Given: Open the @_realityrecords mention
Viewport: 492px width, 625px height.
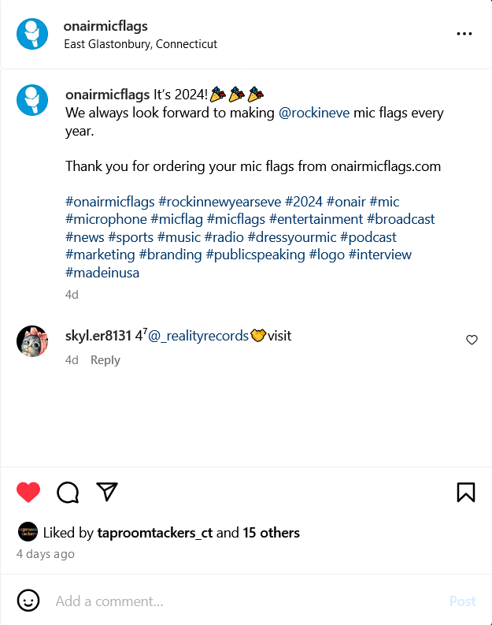Looking at the screenshot, I should [x=198, y=336].
